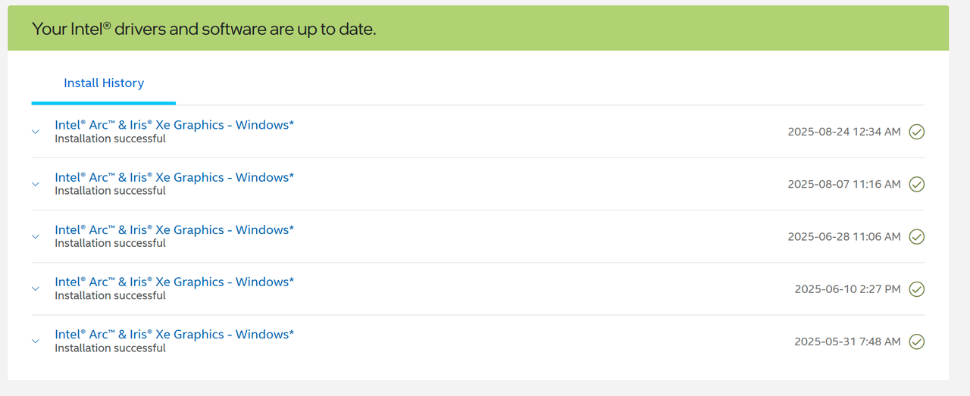Switch to the Install History tab
970x396 pixels.
104,83
